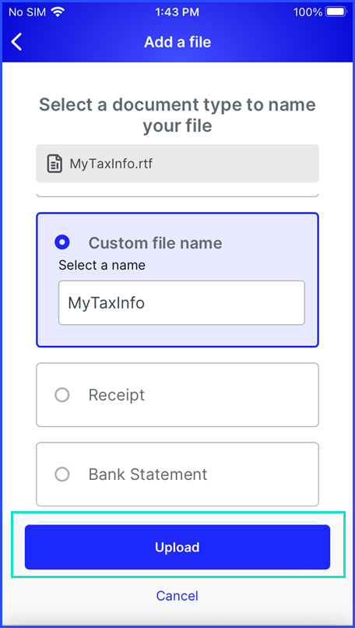355x628 pixels.
Task: Click the Upload button
Action: pyautogui.click(x=177, y=547)
